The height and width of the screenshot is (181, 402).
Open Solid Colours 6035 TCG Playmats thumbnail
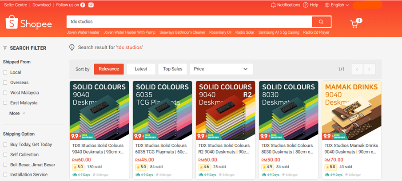pyautogui.click(x=162, y=110)
